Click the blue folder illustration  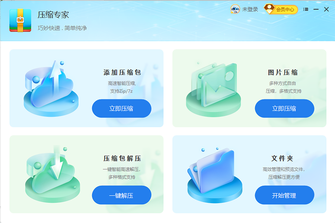pyautogui.click(x=215, y=175)
